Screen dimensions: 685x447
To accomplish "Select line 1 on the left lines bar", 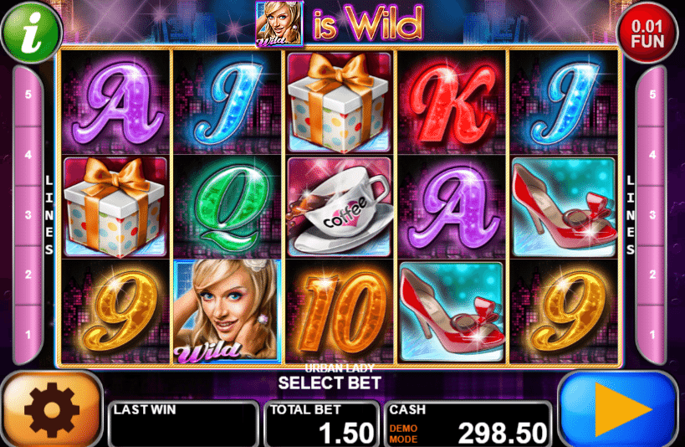I will click(x=28, y=335).
